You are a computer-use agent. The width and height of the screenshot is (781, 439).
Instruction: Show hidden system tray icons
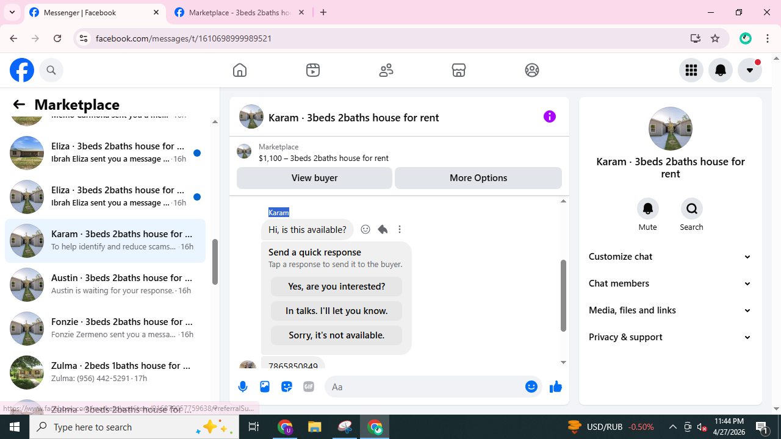click(672, 427)
